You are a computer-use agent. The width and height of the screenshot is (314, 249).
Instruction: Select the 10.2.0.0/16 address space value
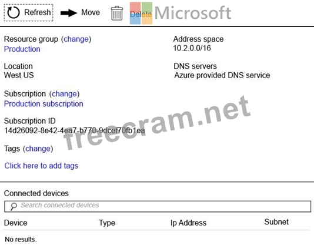pos(192,48)
